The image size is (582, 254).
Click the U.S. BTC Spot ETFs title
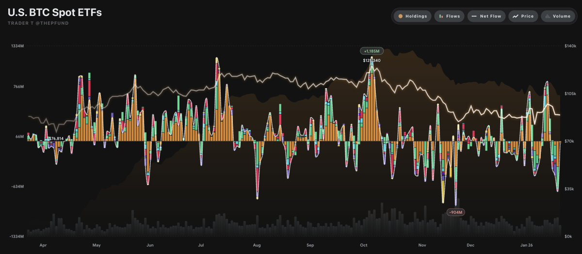55,13
